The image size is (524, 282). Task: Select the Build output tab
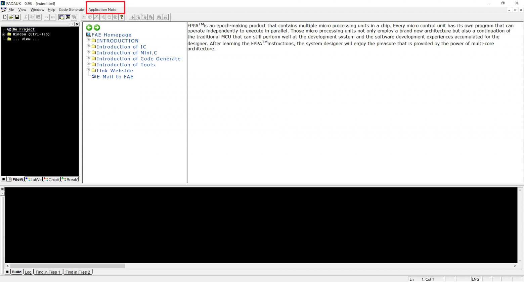pos(16,272)
